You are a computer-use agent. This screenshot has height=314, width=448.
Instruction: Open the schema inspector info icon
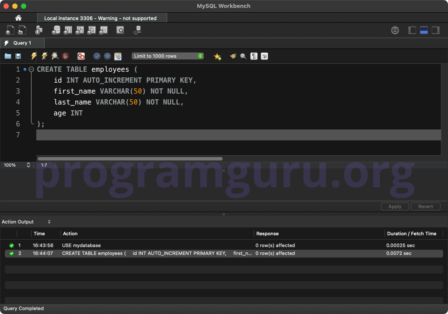point(38,30)
